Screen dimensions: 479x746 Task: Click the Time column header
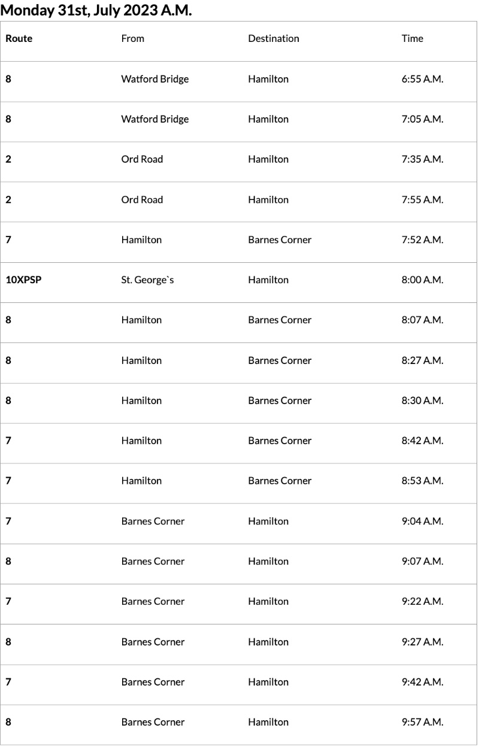pos(412,38)
